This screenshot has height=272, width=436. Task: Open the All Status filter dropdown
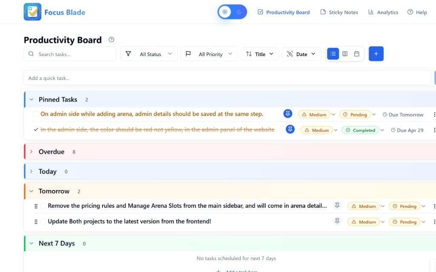149,54
